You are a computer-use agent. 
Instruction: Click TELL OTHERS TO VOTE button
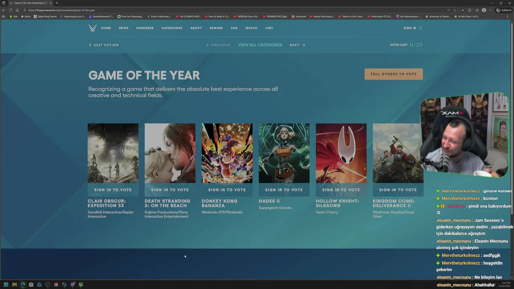[394, 74]
